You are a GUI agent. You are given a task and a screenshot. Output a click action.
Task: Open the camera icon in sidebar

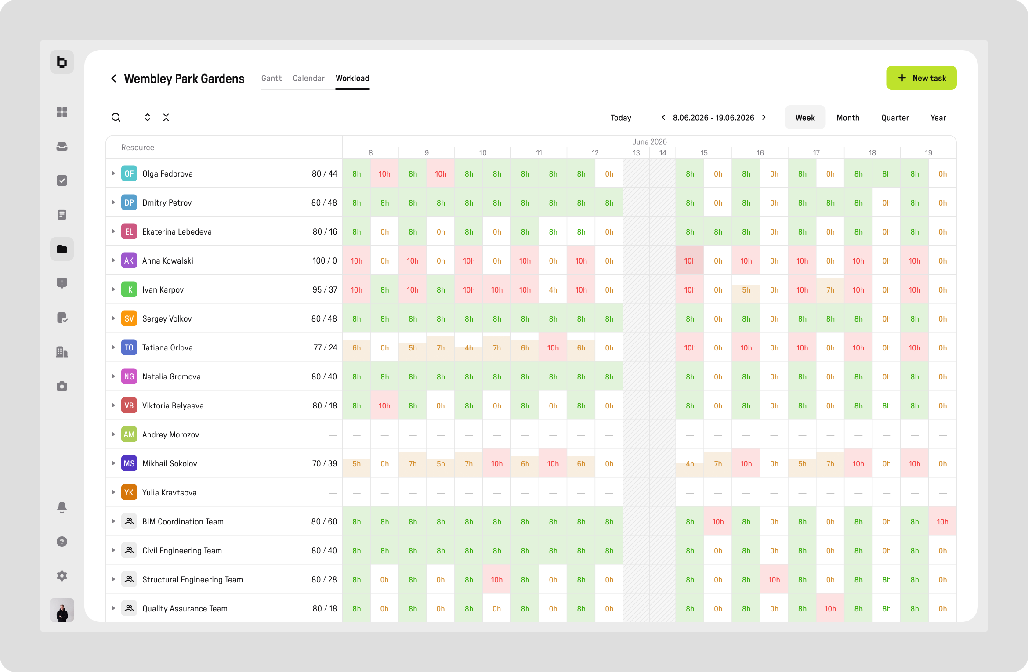62,386
